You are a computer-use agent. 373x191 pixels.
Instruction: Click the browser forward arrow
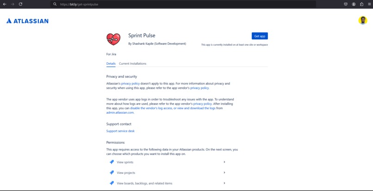(12, 4)
